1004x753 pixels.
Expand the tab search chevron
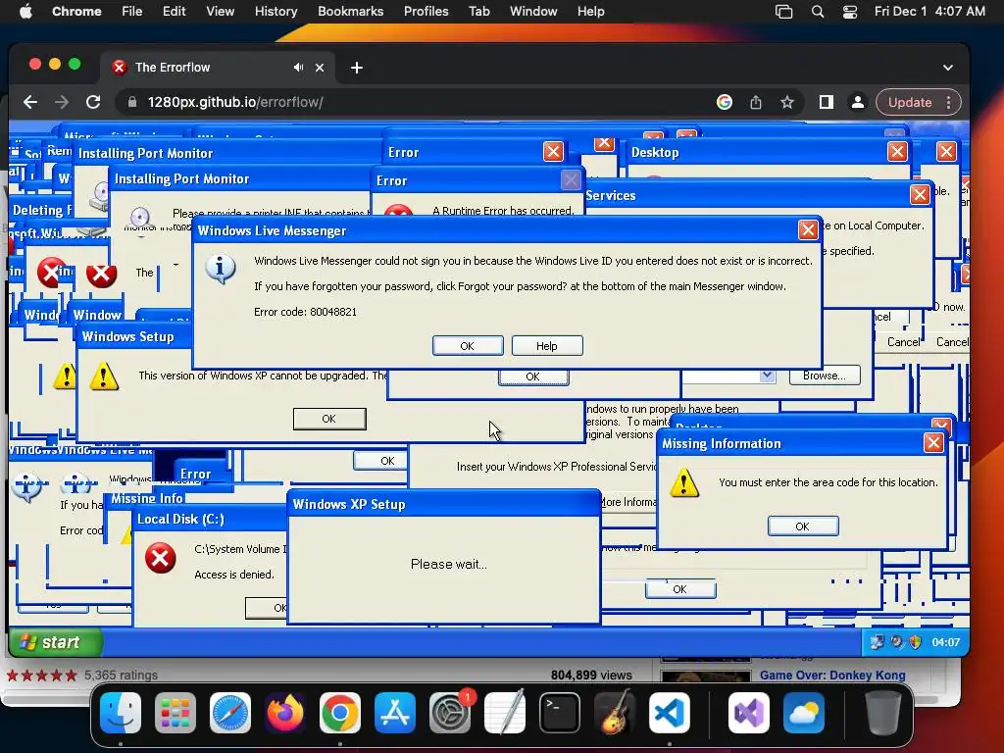click(948, 68)
